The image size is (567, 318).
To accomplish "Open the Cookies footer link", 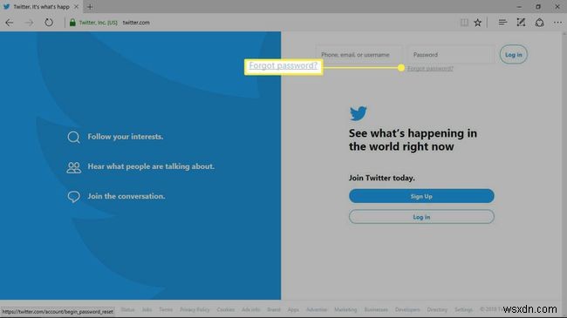I will [x=226, y=309].
